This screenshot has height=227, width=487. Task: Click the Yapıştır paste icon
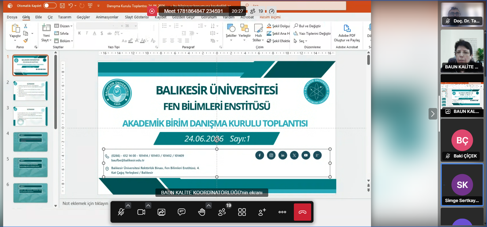coord(15,28)
